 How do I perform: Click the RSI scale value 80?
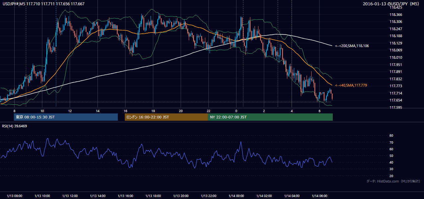click(x=391, y=136)
